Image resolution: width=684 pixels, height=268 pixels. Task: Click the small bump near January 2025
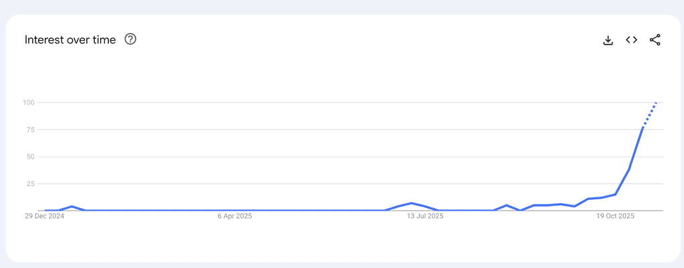[x=72, y=207]
